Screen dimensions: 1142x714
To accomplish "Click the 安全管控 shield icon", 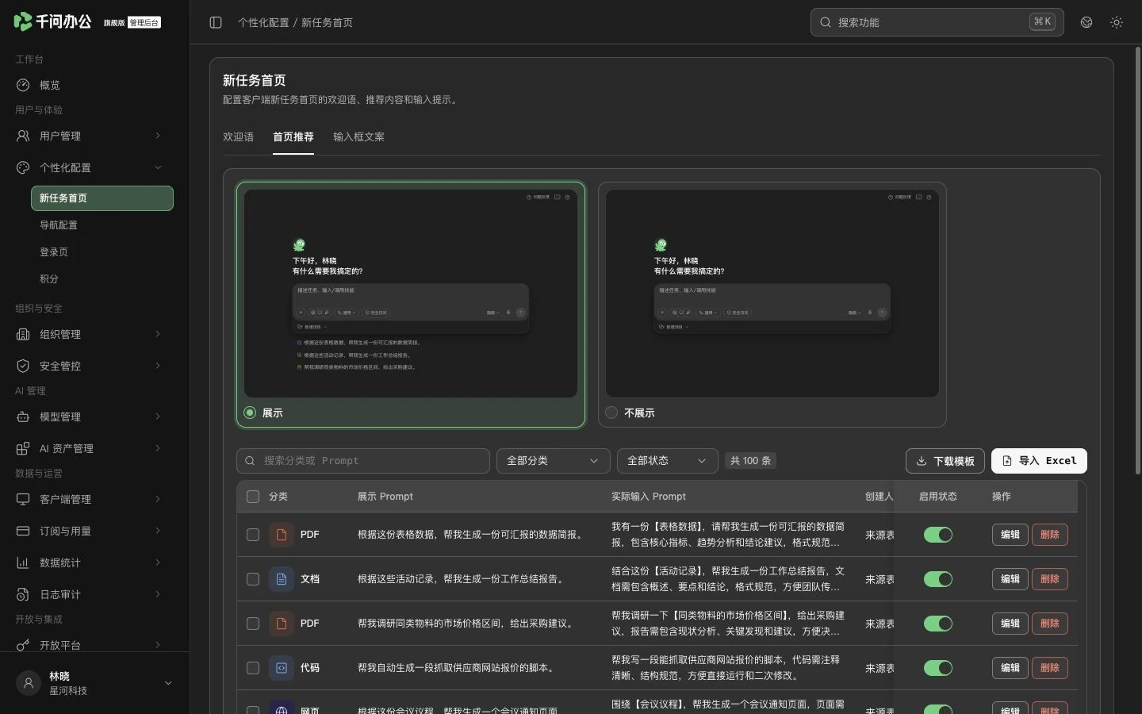I will coord(23,366).
